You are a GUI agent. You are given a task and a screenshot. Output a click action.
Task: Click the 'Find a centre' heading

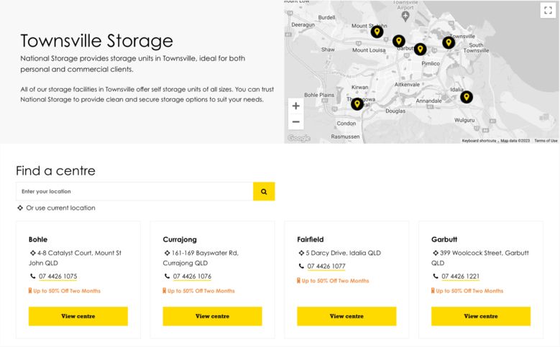click(56, 171)
